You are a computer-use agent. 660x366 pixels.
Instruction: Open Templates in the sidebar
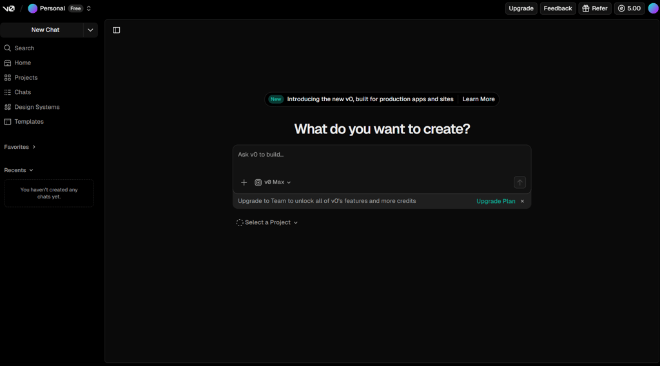pyautogui.click(x=24, y=122)
